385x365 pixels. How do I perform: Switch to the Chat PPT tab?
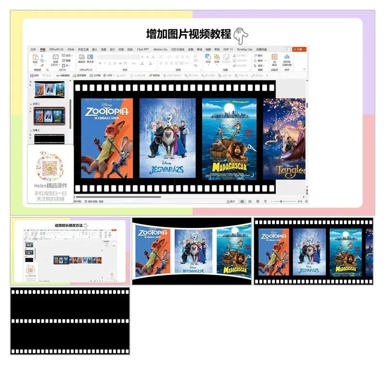[143, 50]
